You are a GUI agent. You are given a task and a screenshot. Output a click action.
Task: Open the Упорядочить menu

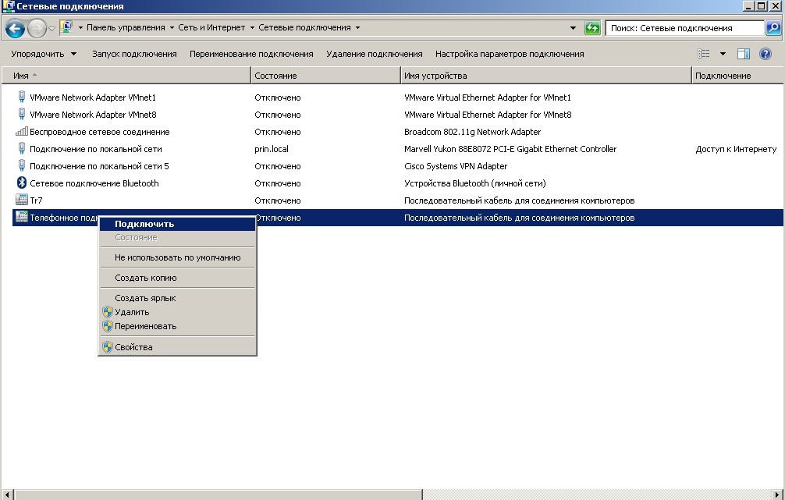point(44,54)
